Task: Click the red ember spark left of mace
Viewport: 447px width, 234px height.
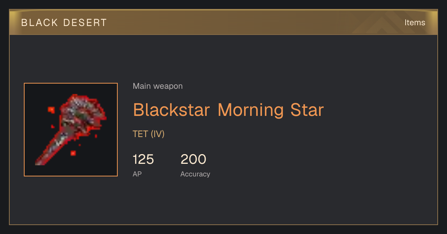Action: pos(51,110)
